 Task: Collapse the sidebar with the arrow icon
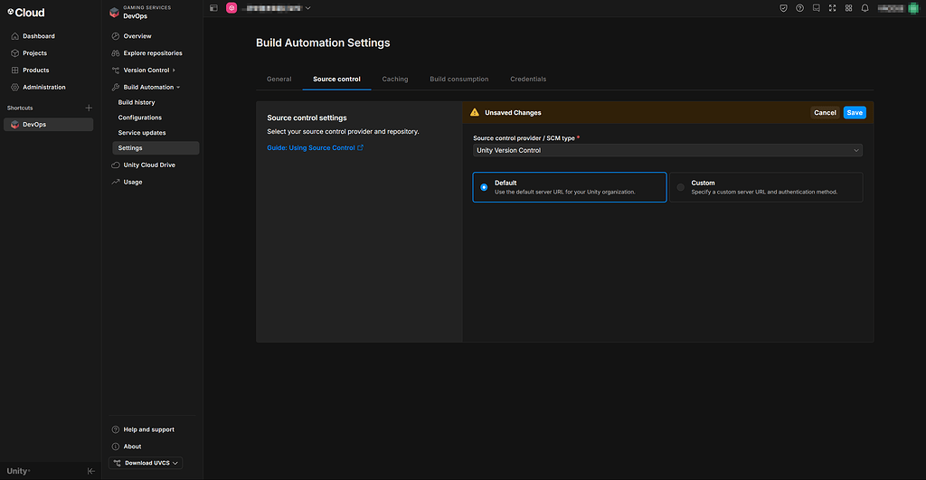pyautogui.click(x=90, y=471)
